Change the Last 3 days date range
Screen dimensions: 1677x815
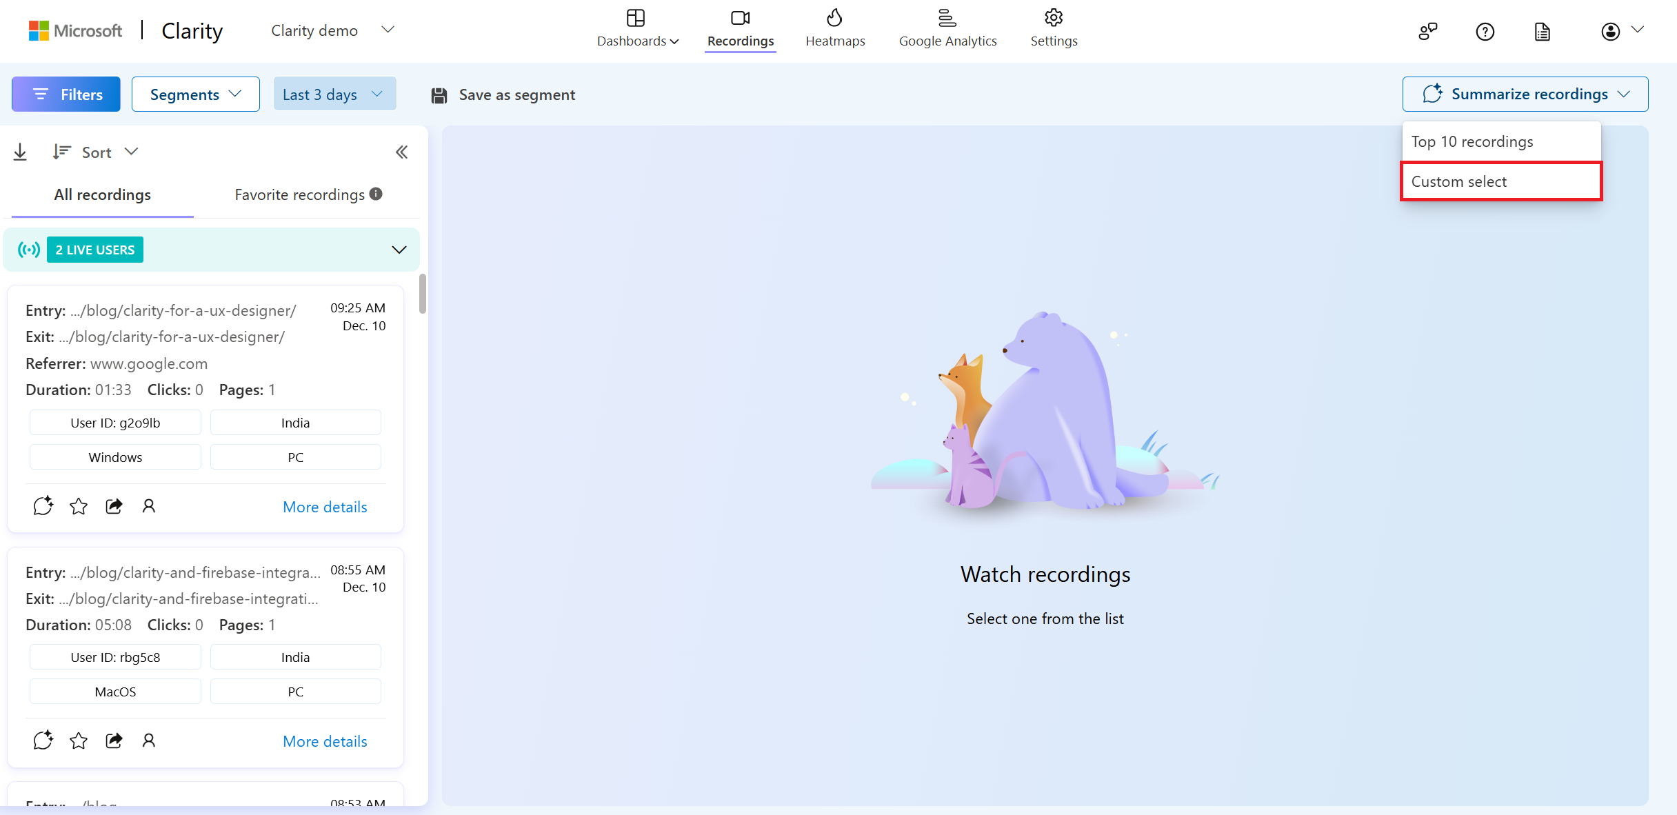coord(334,94)
